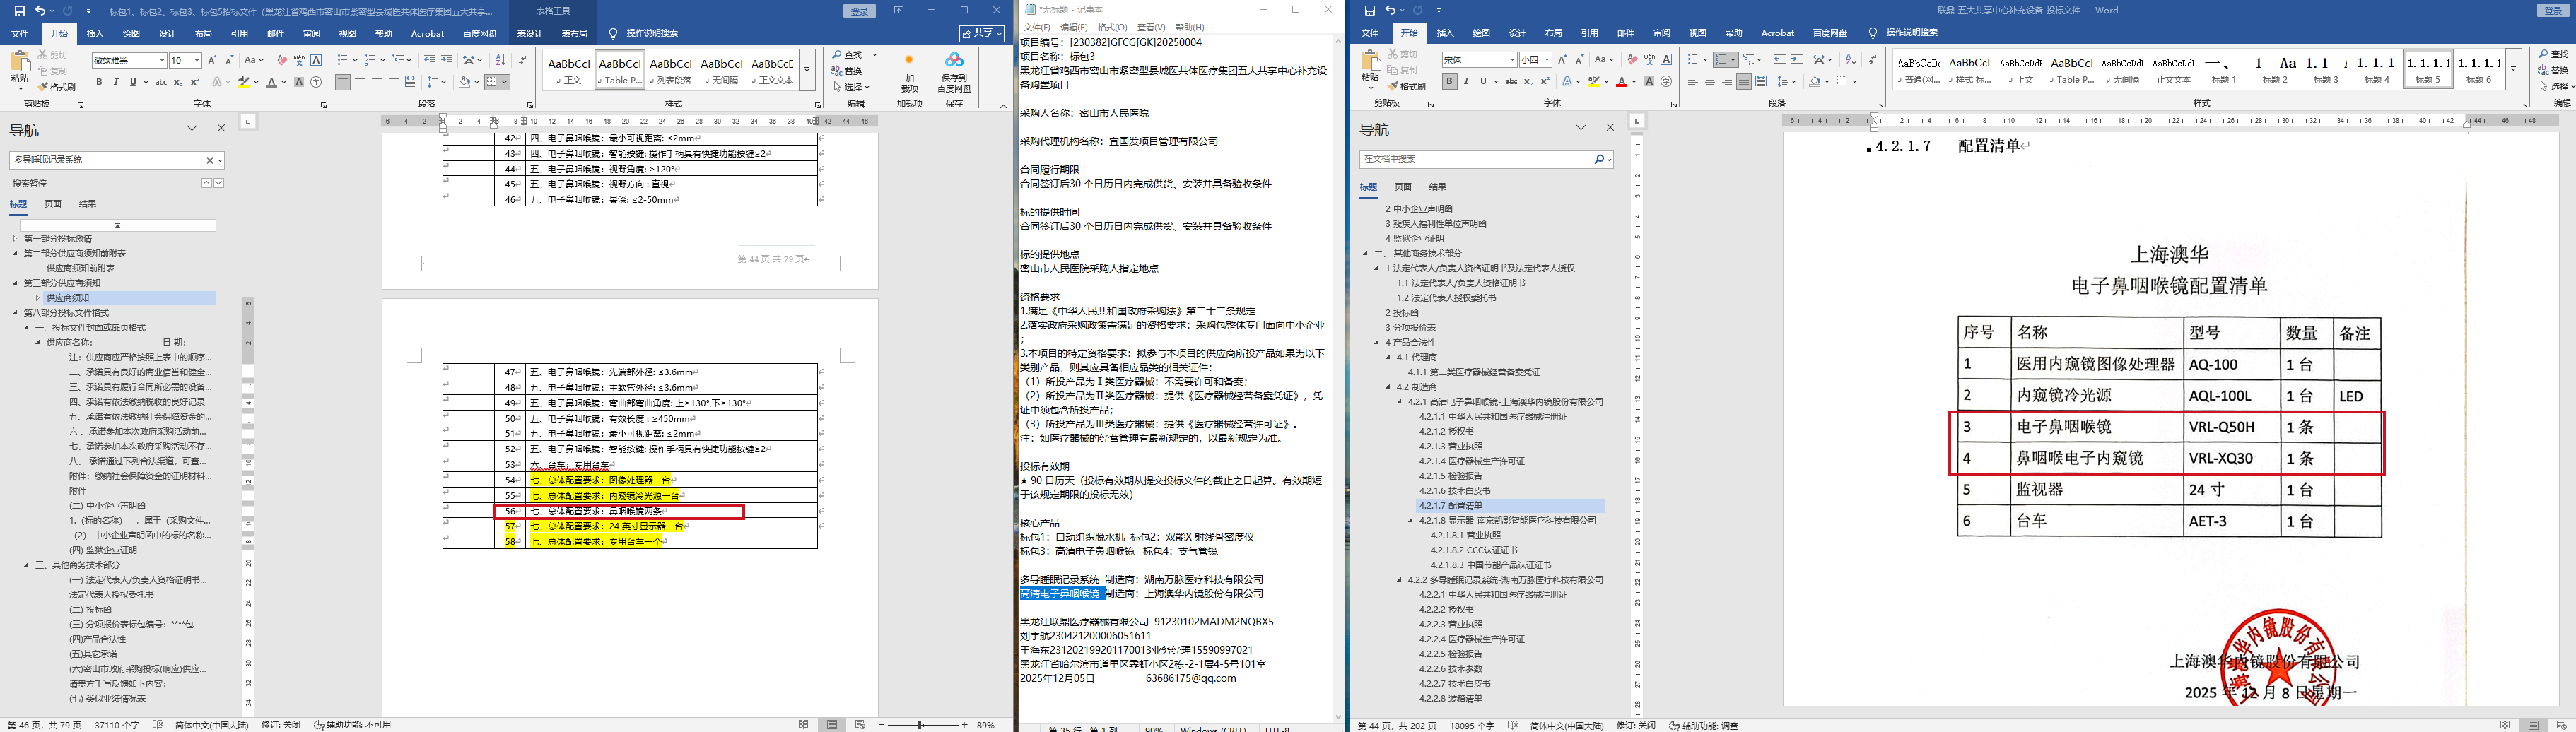The image size is (2576, 732).
Task: Center-align paragraph in left Word ribbon
Action: (360, 82)
